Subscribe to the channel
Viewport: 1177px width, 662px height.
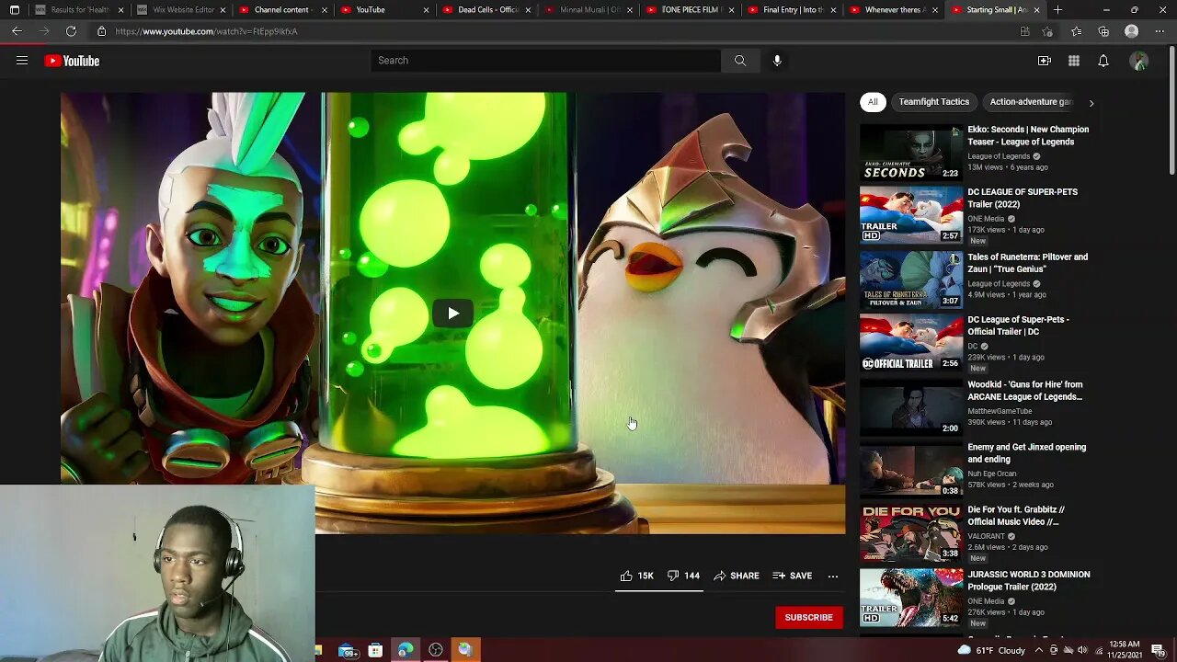click(x=809, y=617)
